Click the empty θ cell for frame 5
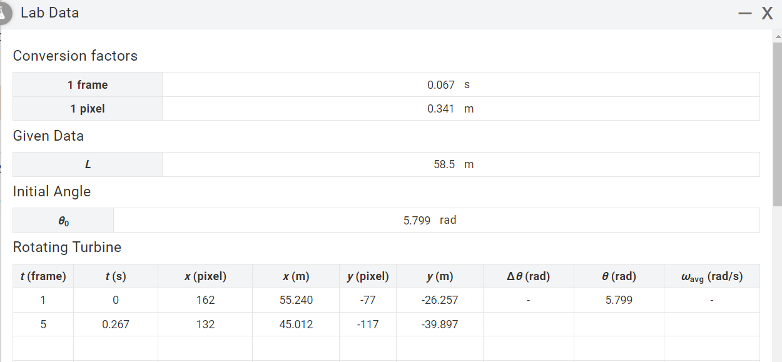Screen dimensions: 782x362 [618, 324]
